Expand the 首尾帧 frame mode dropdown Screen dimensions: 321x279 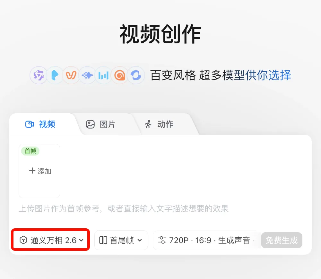(121, 240)
